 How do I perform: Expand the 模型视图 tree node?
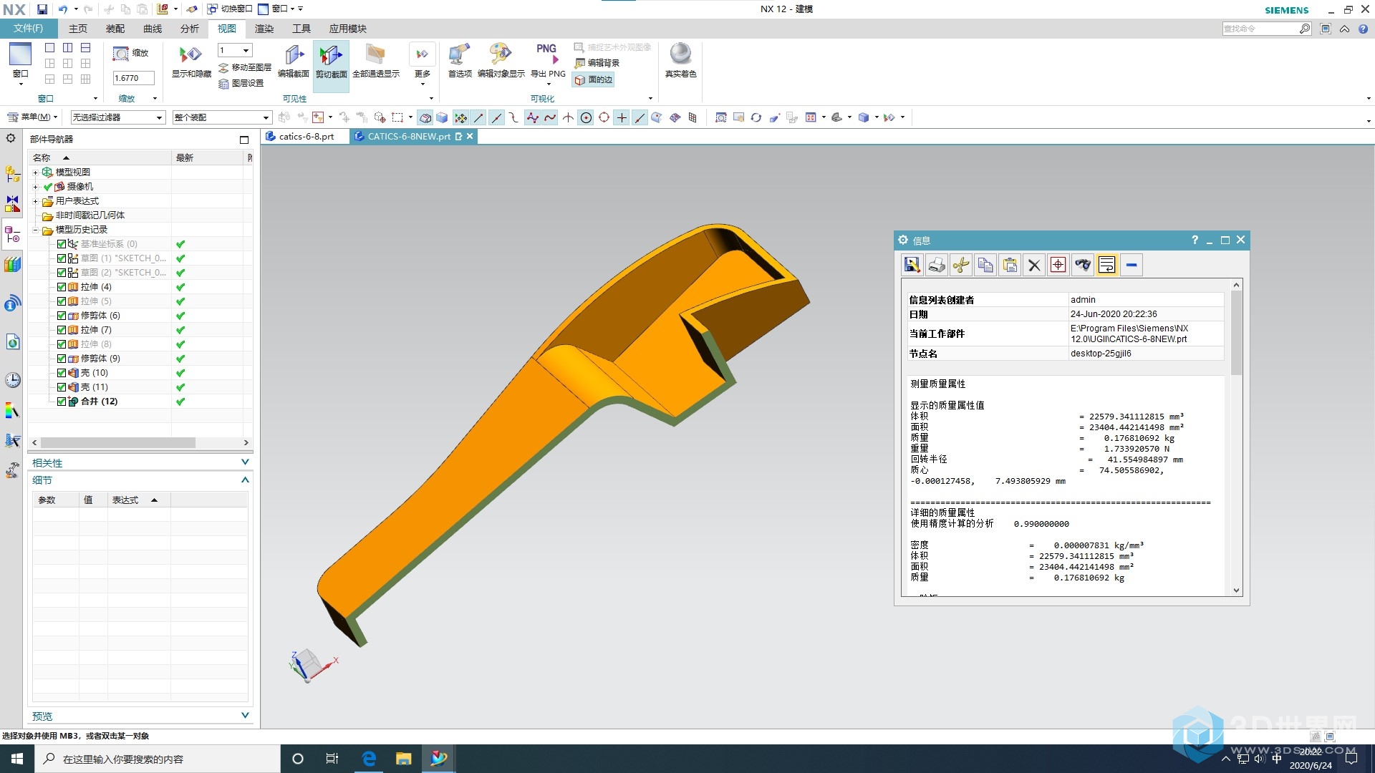35,172
